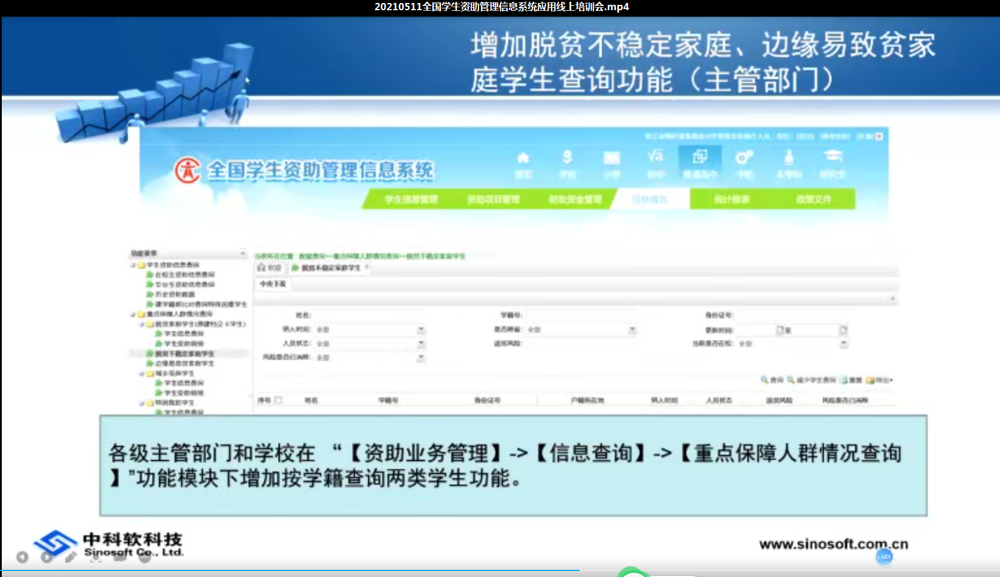Activate slideshow pen annotation icon
Screen dimensions: 1000x577
tap(71, 557)
